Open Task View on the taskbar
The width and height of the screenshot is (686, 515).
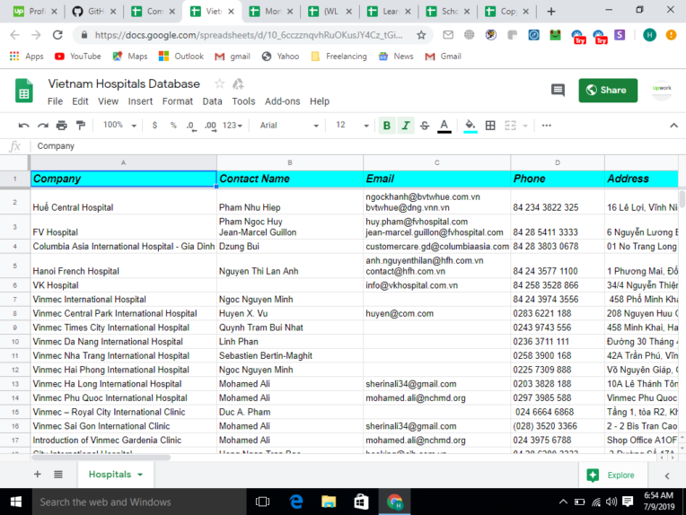tap(262, 502)
